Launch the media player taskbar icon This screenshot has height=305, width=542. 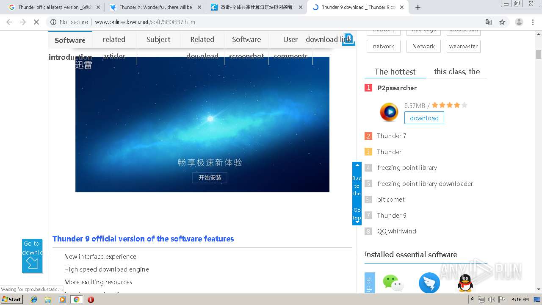[x=62, y=299]
